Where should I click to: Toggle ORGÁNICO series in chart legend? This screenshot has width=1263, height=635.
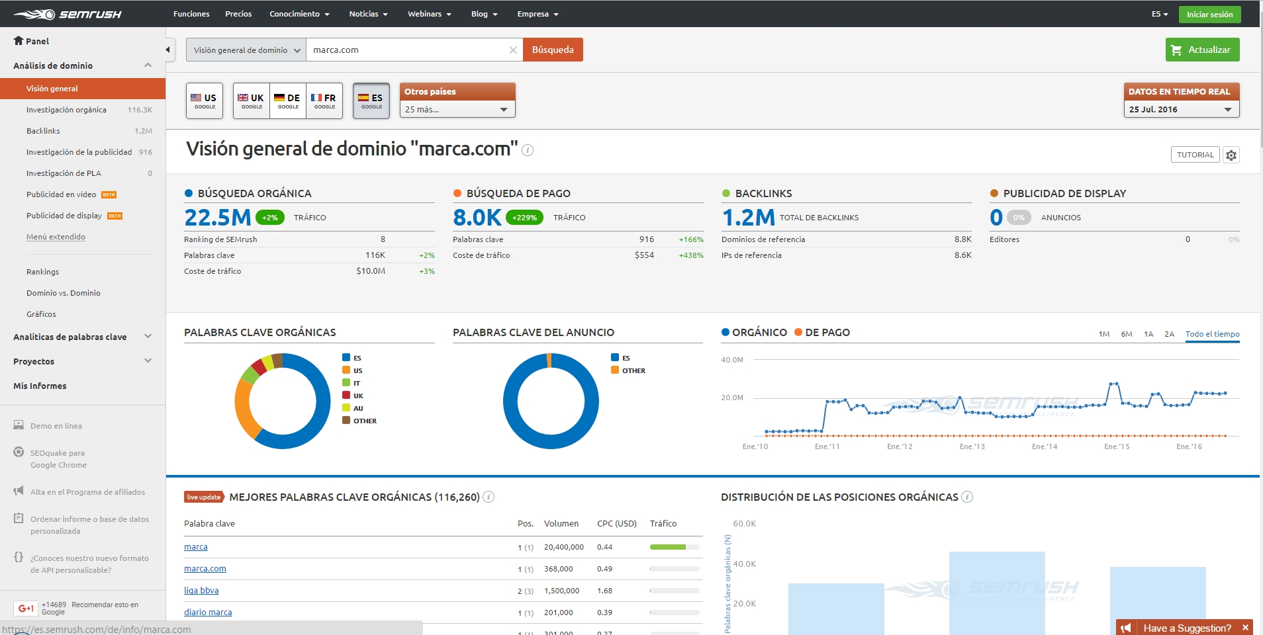click(754, 332)
